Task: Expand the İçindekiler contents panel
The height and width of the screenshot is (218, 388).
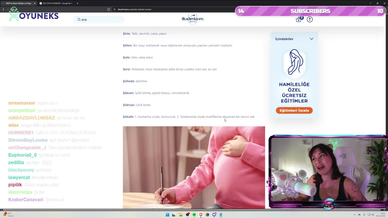Action: [x=294, y=39]
